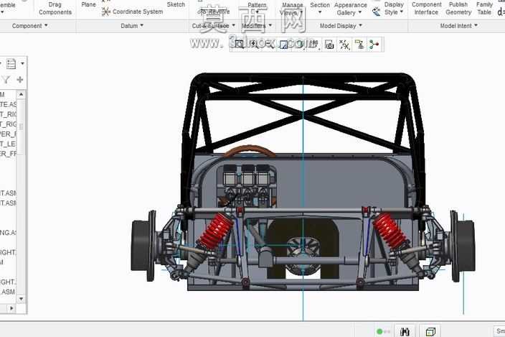Open the Modifiers group dropdown
Screen dimensions: 505x337
coord(257,26)
